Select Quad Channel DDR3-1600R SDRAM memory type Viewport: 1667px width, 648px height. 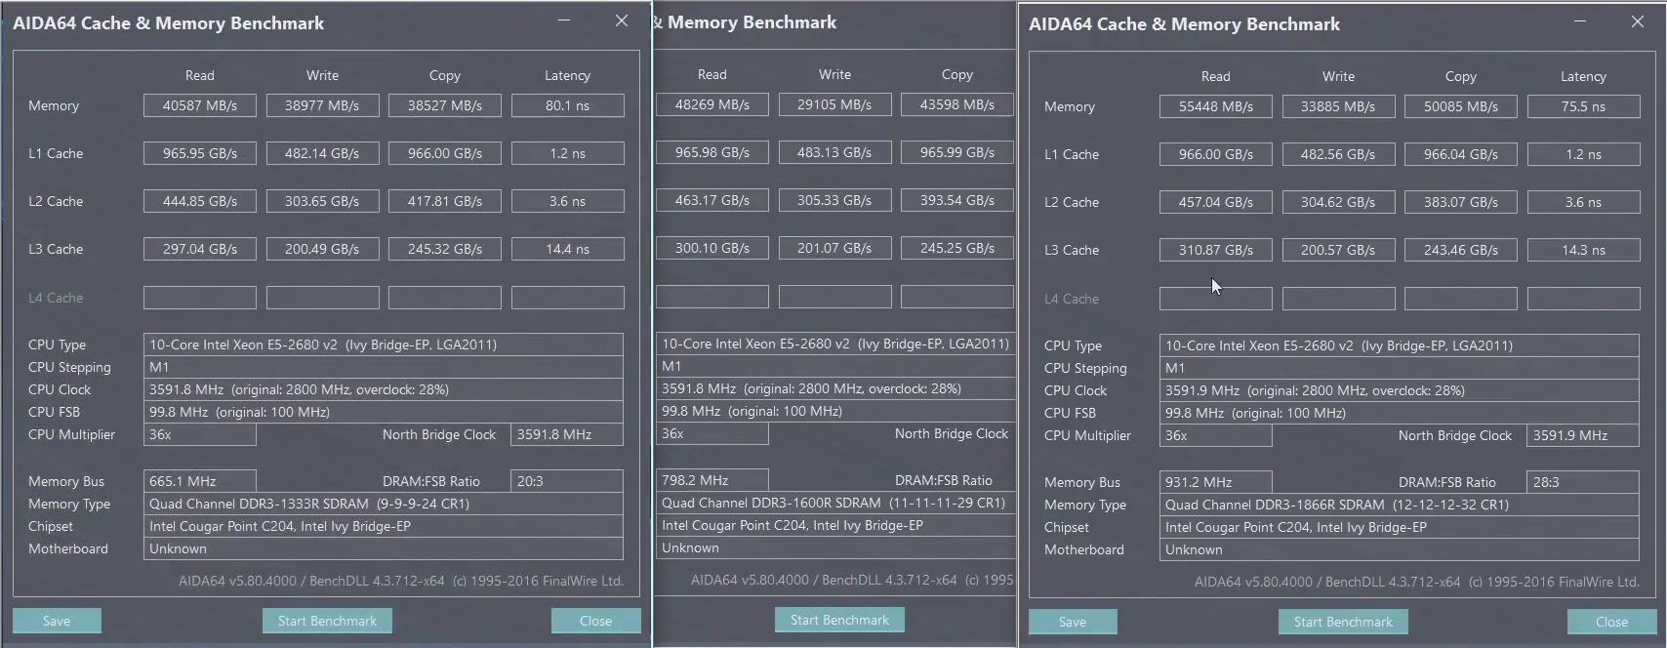click(x=835, y=503)
